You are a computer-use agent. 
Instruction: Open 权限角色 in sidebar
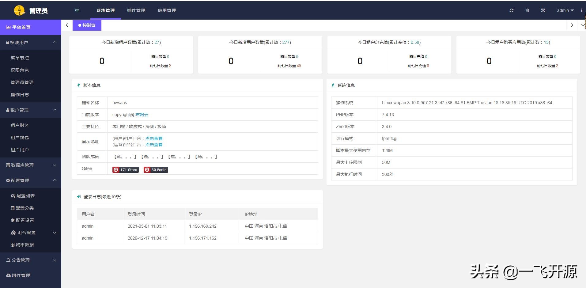(20, 70)
